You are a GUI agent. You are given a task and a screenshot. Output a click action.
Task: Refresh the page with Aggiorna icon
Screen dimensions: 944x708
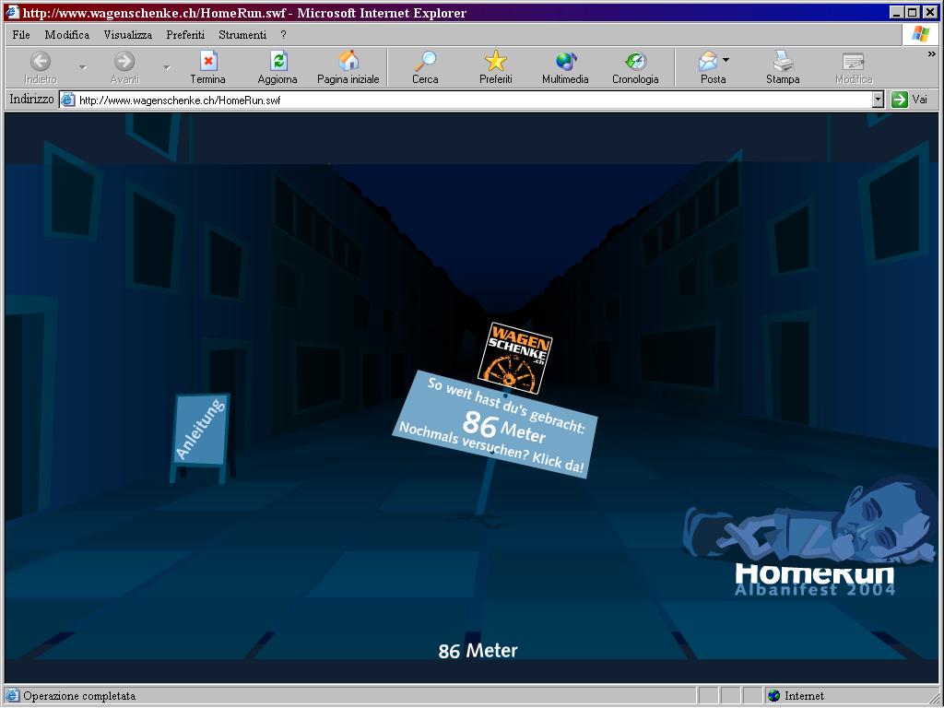coord(278,61)
